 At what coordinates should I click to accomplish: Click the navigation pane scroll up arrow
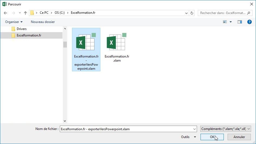click(65, 29)
